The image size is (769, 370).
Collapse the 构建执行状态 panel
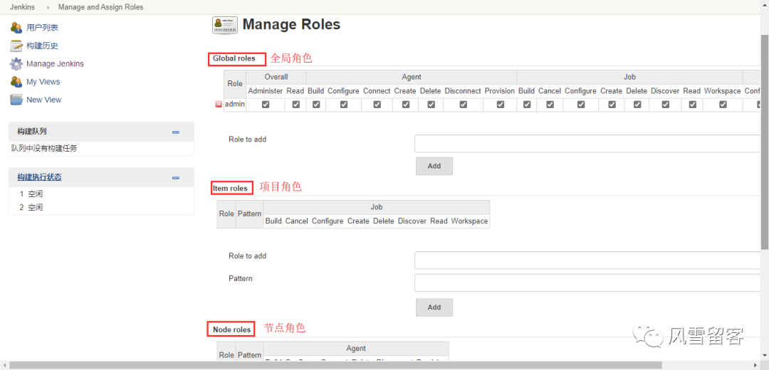pyautogui.click(x=176, y=178)
